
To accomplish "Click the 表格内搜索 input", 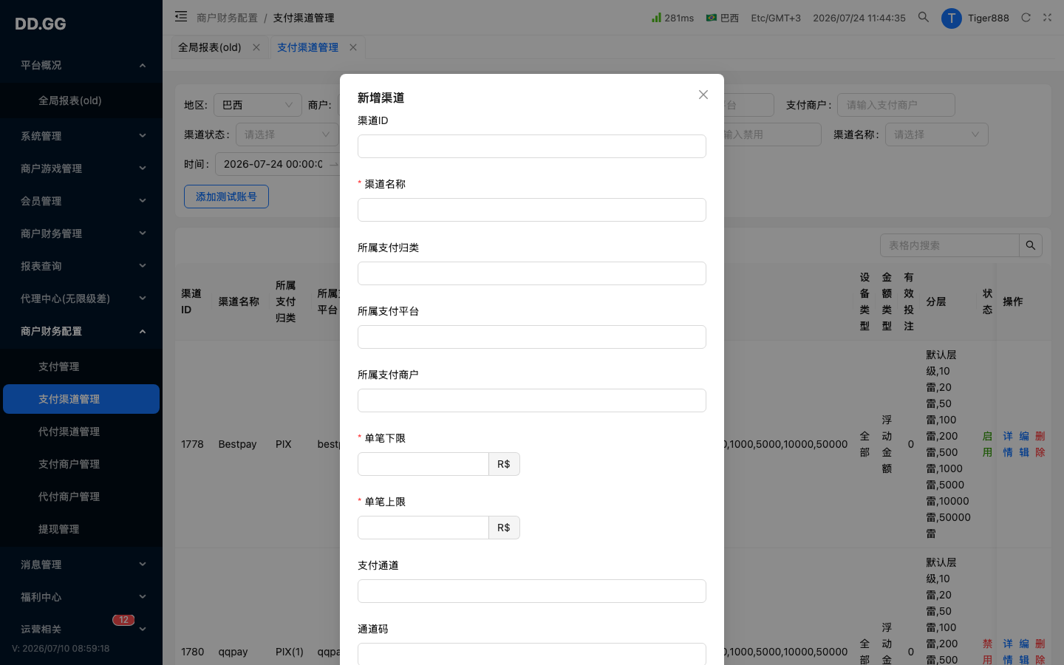I will tap(949, 245).
